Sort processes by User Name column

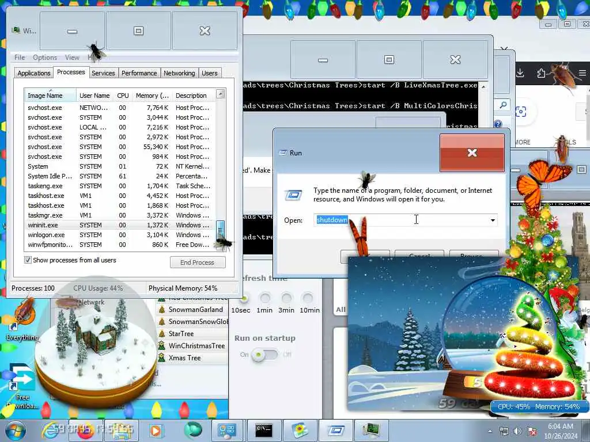(x=95, y=96)
